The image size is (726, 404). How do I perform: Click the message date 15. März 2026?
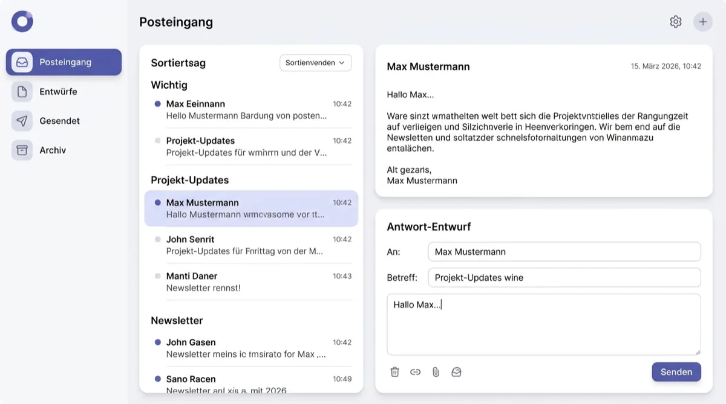[x=666, y=66]
